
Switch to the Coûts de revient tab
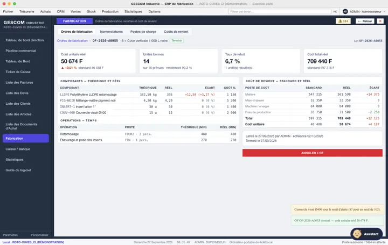click(176, 32)
